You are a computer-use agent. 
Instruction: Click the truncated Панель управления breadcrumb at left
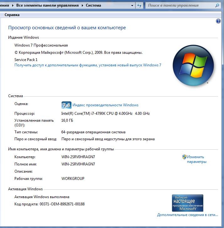click(4, 5)
